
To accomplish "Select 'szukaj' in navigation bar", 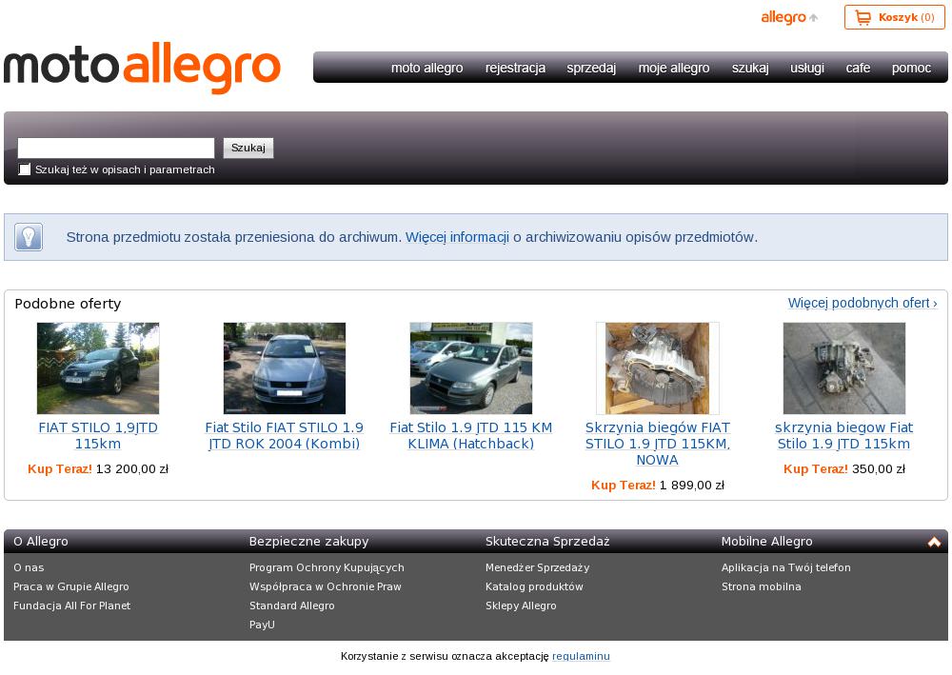I will tap(750, 68).
